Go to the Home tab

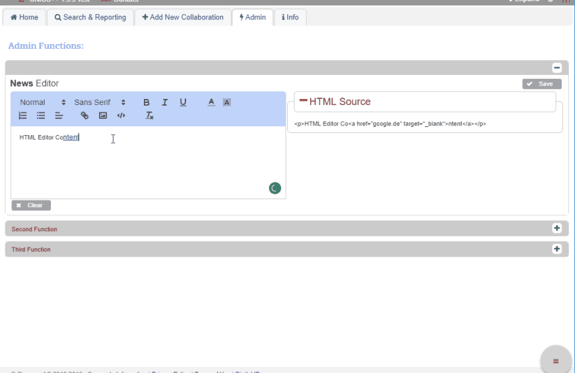[24, 17]
